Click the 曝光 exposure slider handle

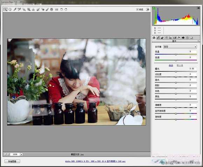[x=176, y=71]
